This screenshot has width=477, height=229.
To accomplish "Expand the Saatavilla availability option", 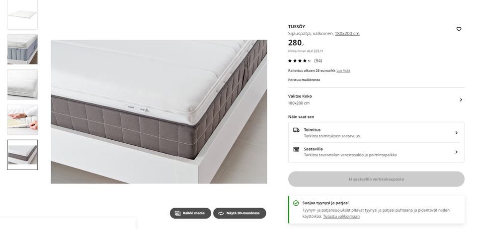I will (x=456, y=152).
